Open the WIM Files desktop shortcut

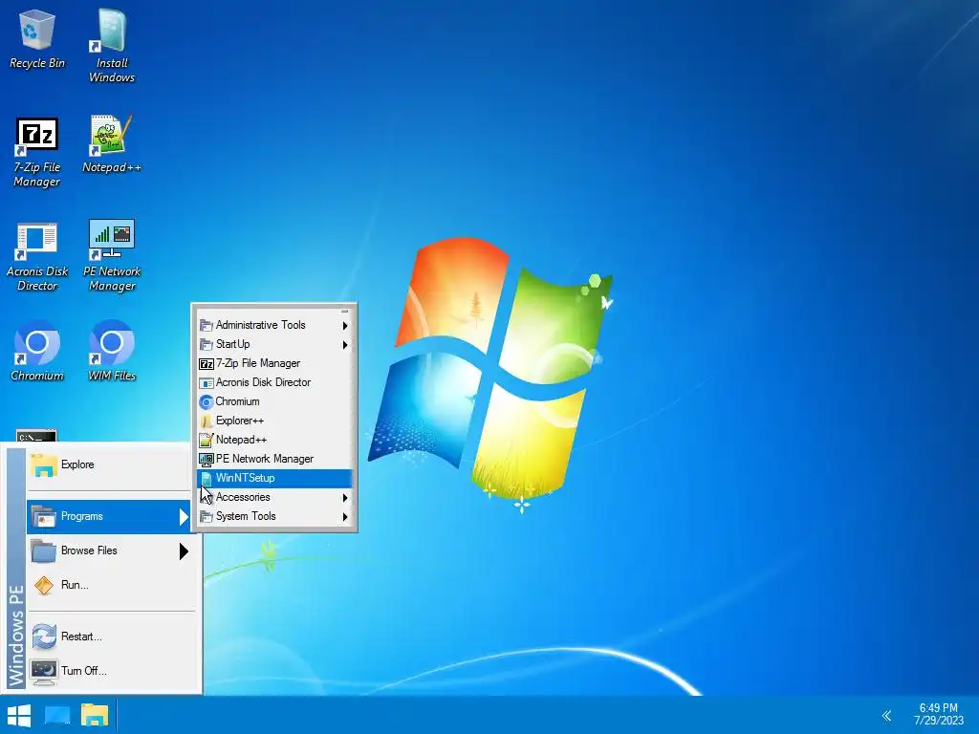[x=112, y=351]
